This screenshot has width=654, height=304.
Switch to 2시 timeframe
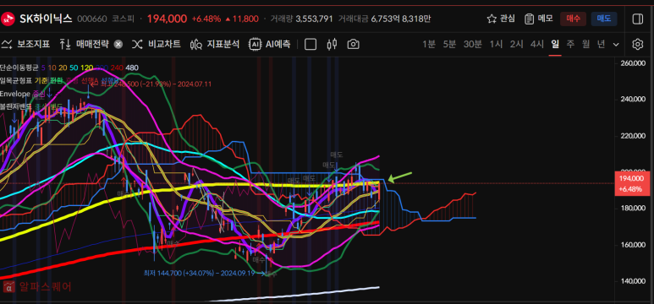(516, 44)
